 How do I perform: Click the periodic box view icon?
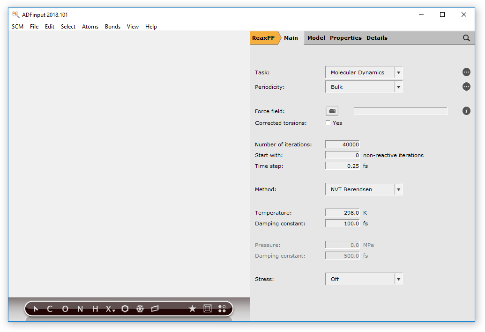point(208,309)
